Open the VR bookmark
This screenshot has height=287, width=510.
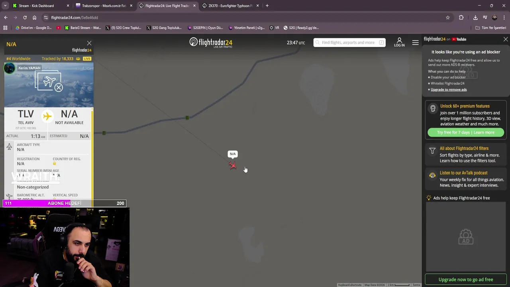[x=274, y=28]
